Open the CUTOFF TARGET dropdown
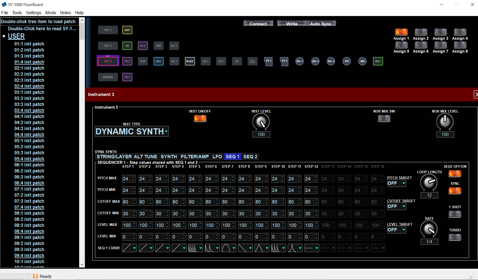Viewport: 478px width, 280px height. pyautogui.click(x=396, y=206)
